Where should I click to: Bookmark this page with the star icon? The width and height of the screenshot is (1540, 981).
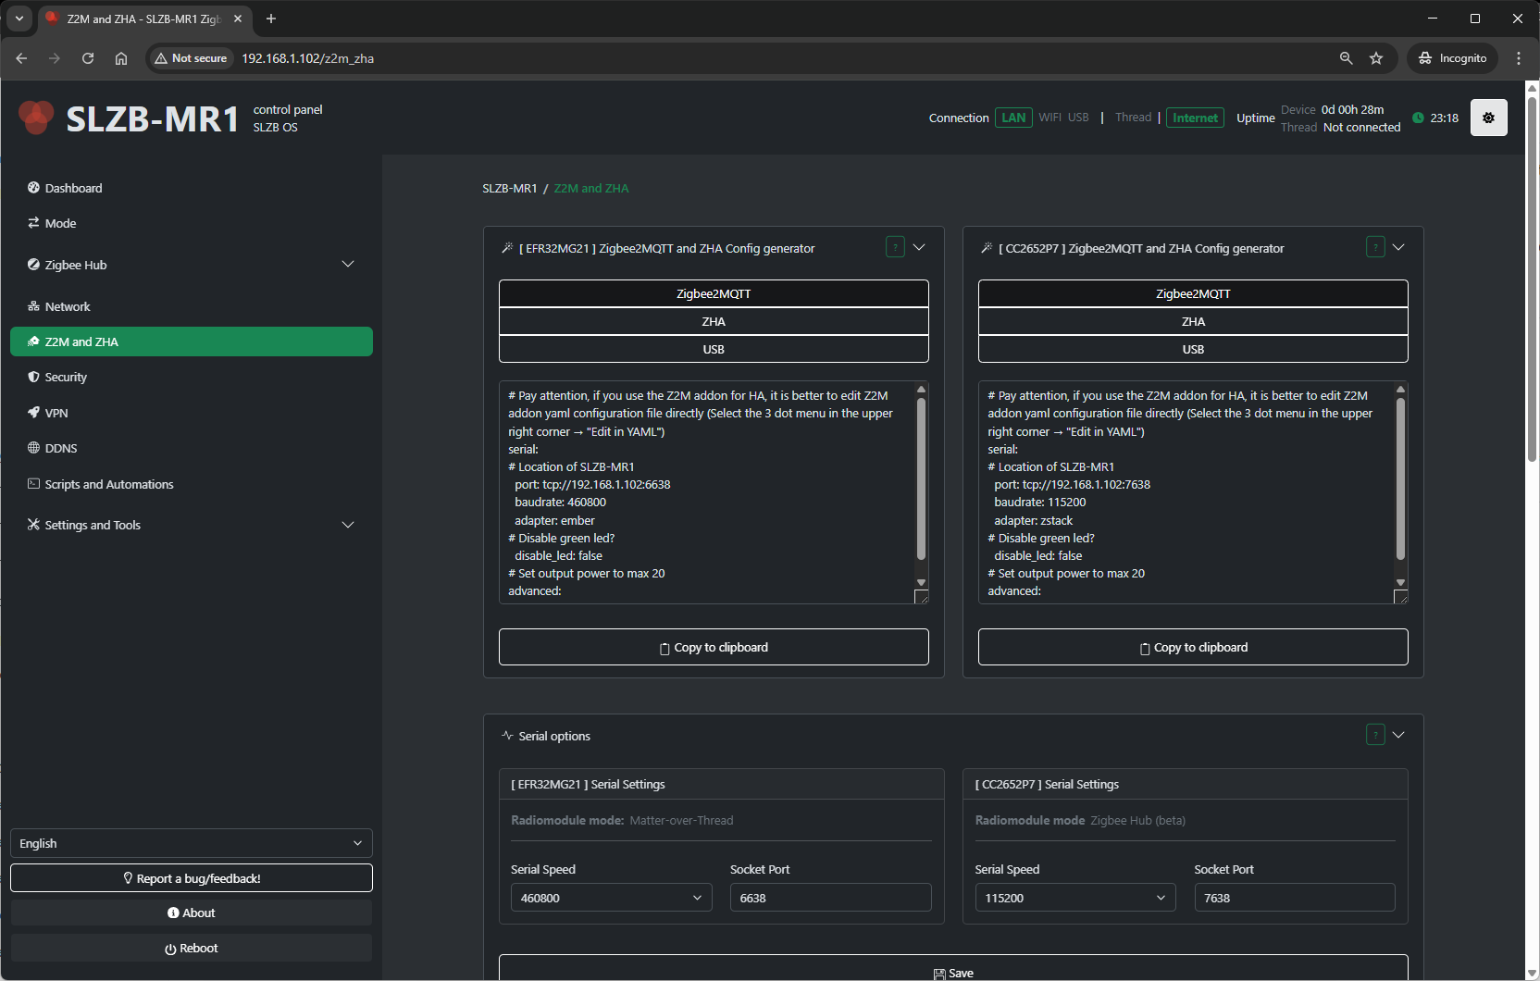pos(1376,58)
